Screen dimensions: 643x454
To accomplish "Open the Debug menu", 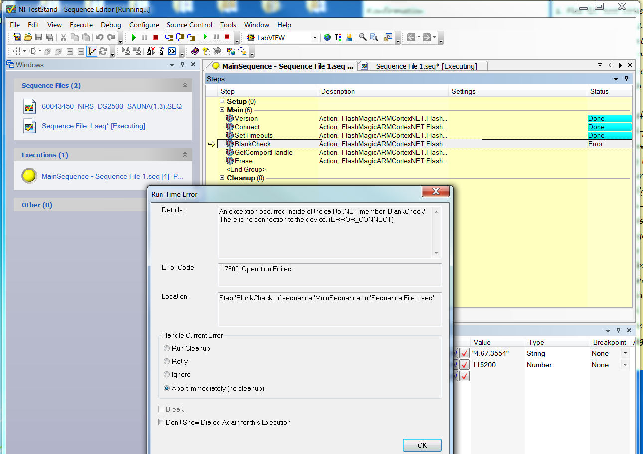I will (111, 25).
